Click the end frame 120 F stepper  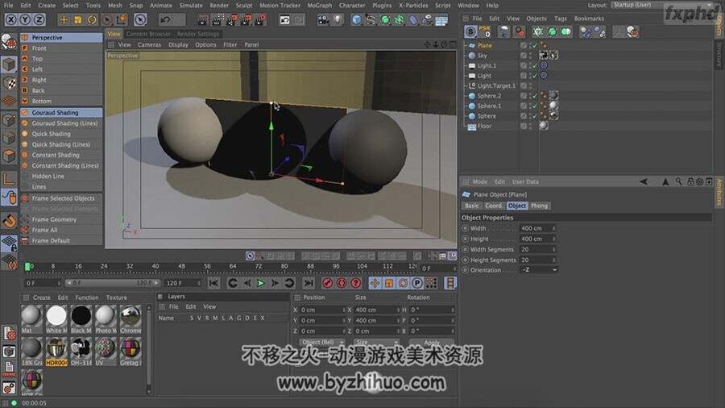[199, 283]
